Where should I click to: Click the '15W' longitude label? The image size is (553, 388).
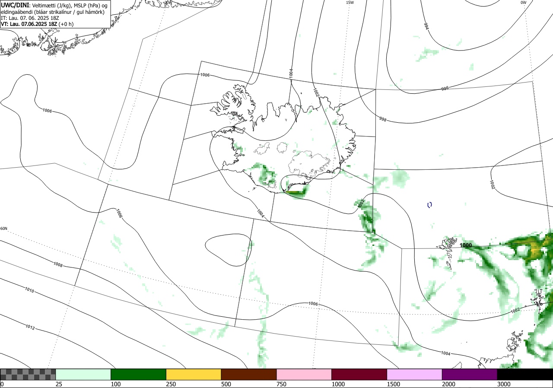[350, 3]
